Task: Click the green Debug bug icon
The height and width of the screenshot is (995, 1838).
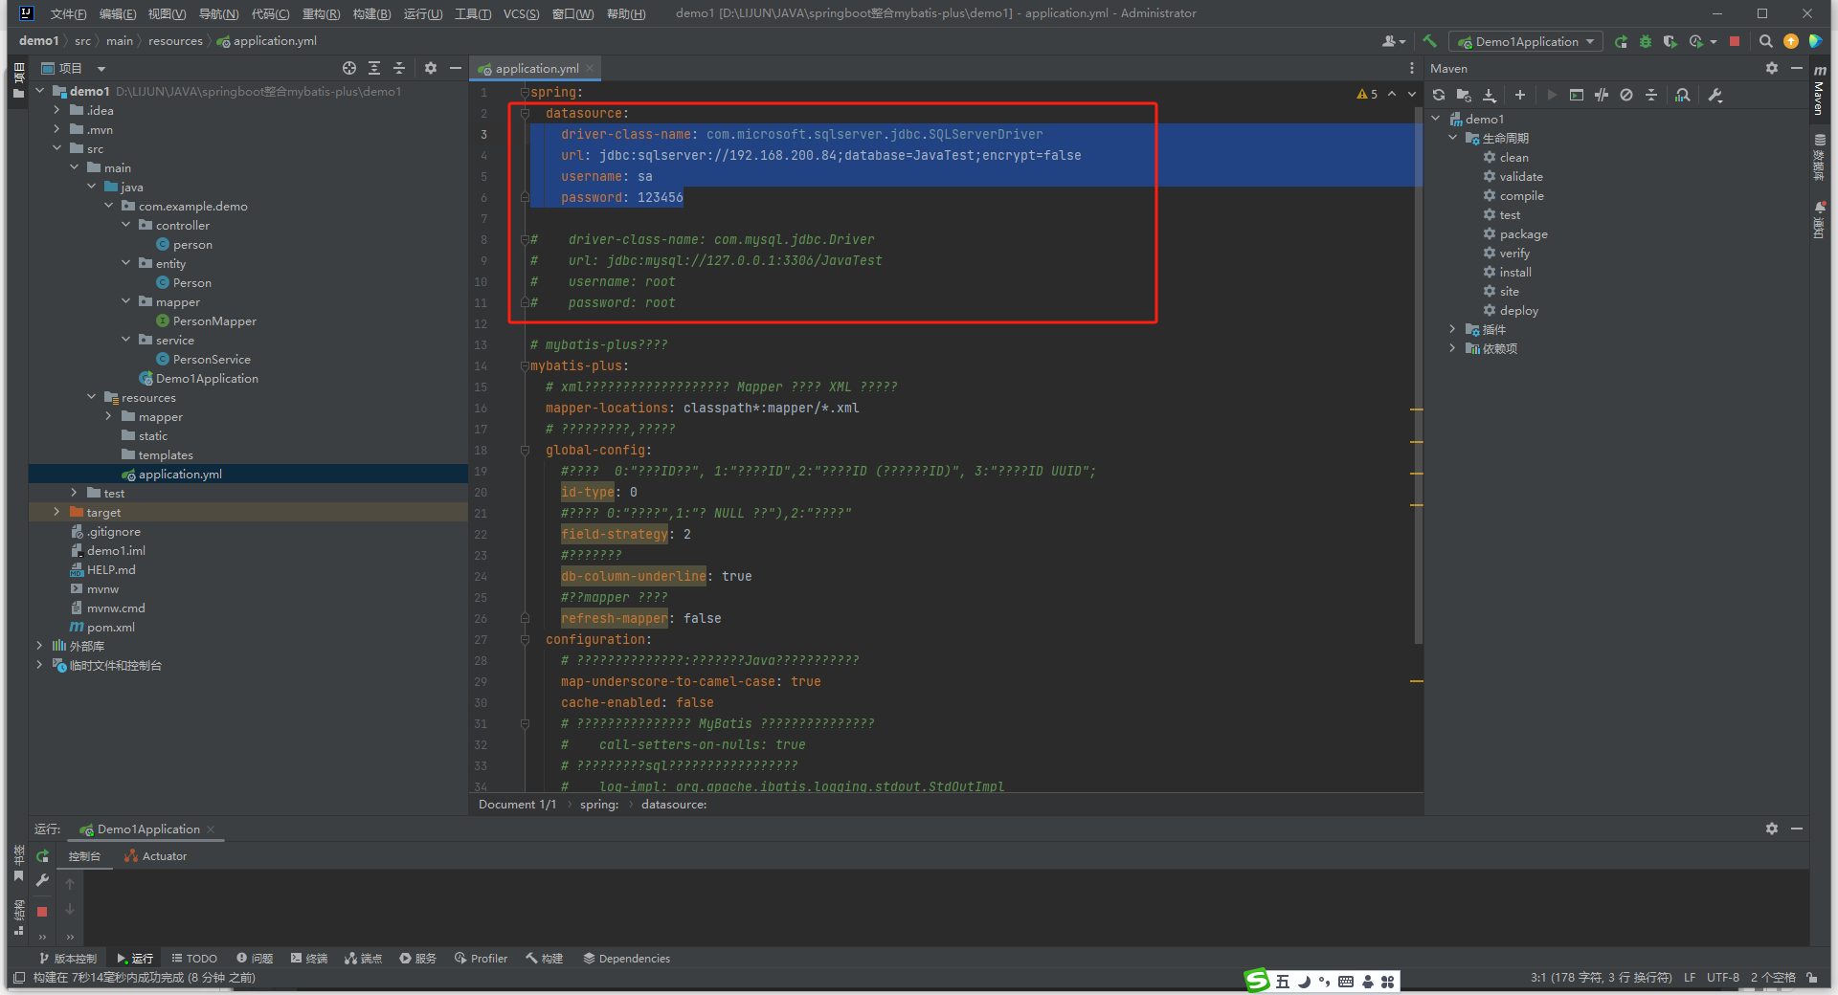Action: [1646, 41]
